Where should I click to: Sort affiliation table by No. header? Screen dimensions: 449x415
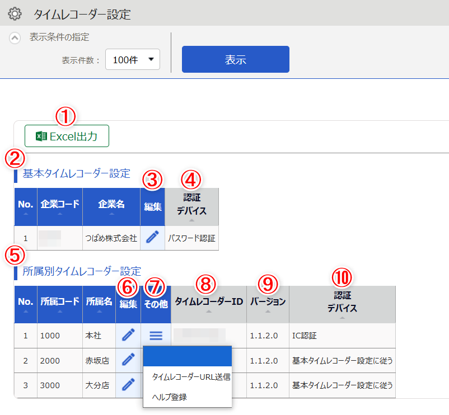click(x=26, y=304)
